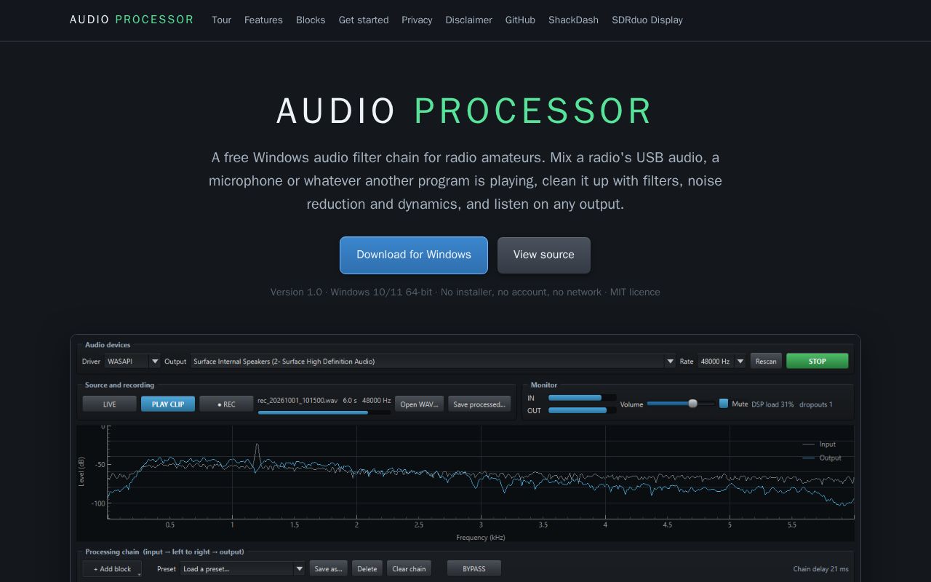
Task: Click the 'dropouts 1' counter
Action: point(816,404)
